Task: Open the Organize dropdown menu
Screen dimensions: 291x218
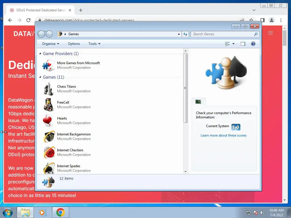Action: [51, 44]
